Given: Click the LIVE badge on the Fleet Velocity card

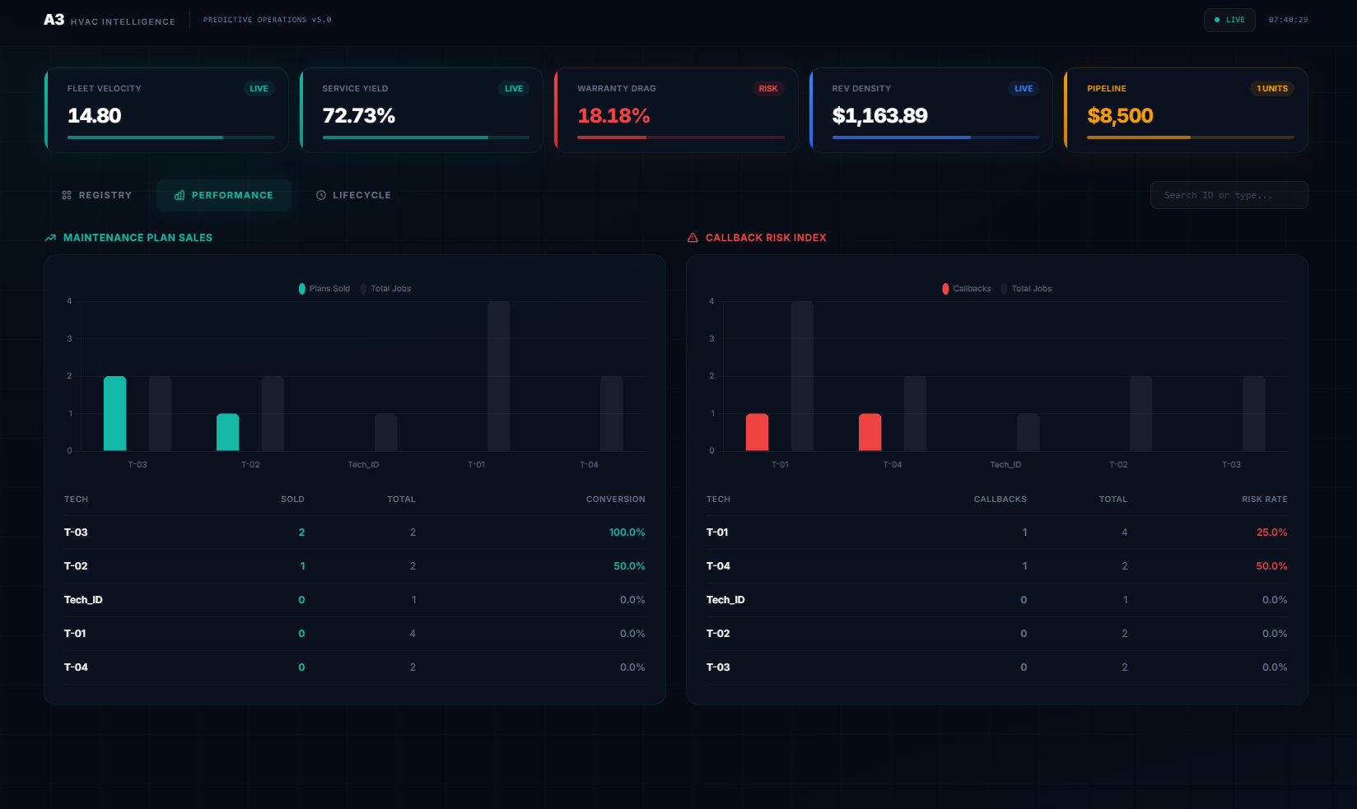Looking at the screenshot, I should [259, 88].
